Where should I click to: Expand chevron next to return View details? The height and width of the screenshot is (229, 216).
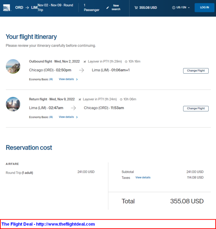77,117
